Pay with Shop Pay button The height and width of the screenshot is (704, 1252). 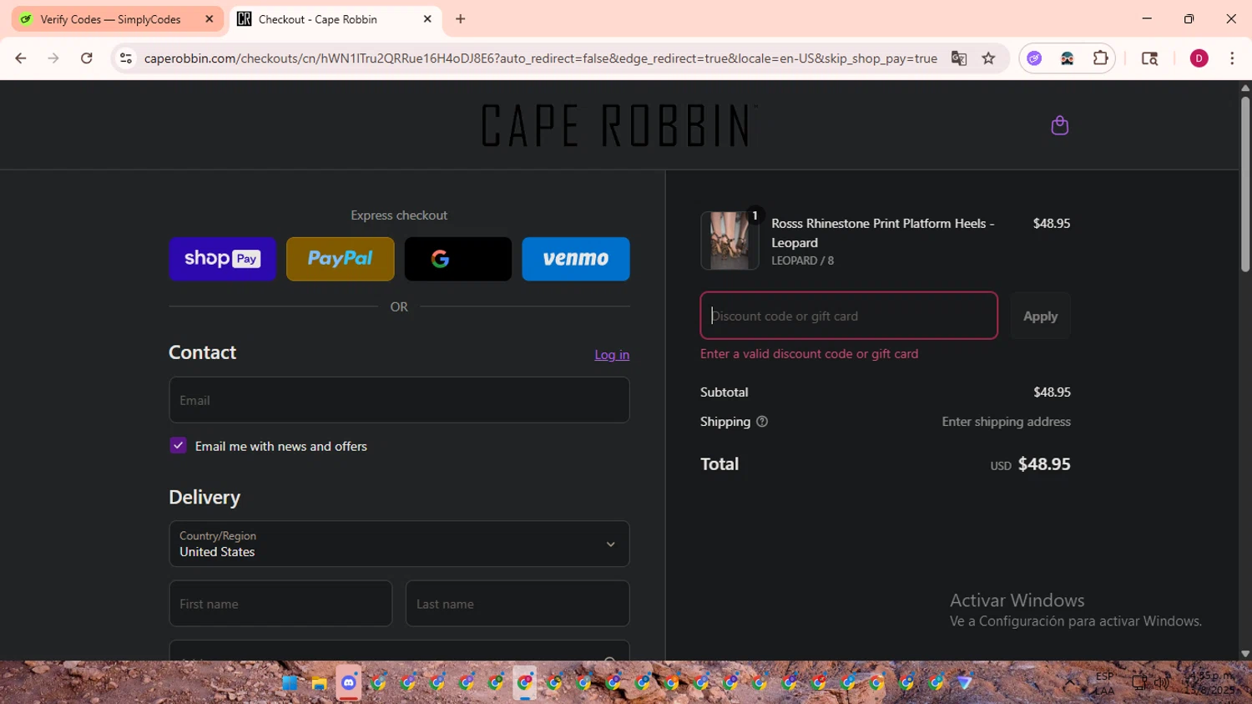click(222, 259)
